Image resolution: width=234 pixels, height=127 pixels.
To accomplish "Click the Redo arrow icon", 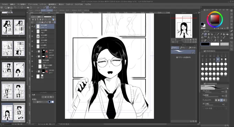I will pos(18,8).
